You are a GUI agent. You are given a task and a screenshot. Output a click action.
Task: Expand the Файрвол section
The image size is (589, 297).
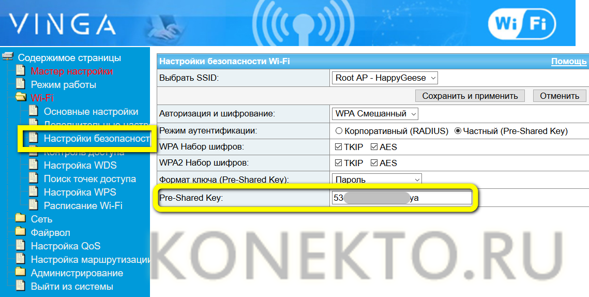(x=50, y=233)
